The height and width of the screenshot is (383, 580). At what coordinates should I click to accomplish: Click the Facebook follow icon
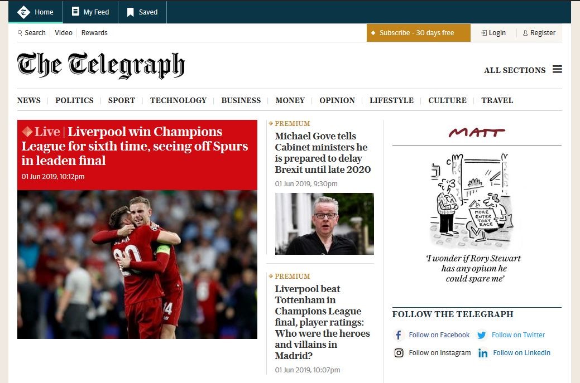tap(399, 335)
